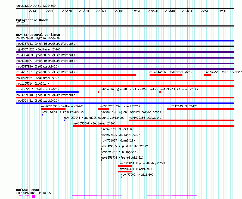Screen dimensions: 242x199
Task: Select nsv4324433 (gnomADStructuralVariants) label
Action: click(46, 55)
